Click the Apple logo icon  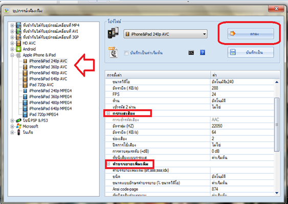[x=18, y=55]
